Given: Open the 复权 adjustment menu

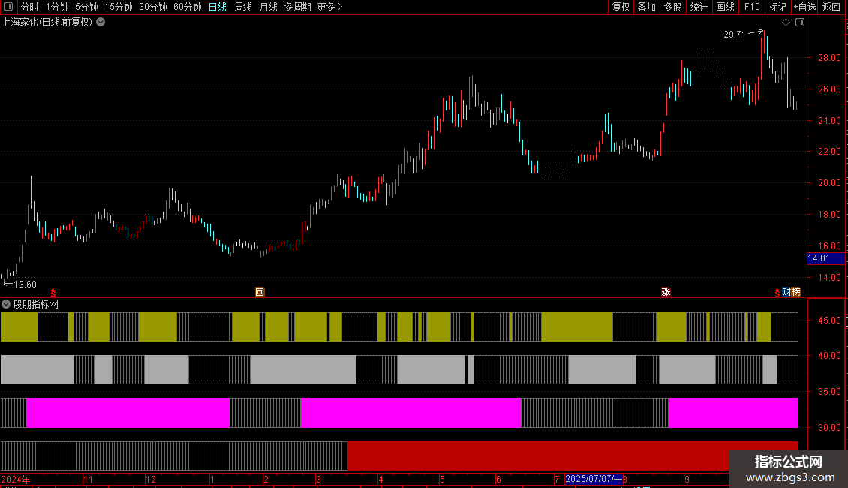Looking at the screenshot, I should 621,7.
